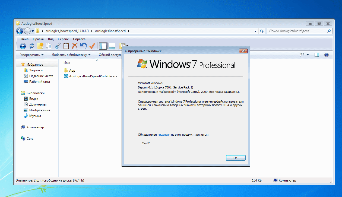The image size is (342, 197).
Task: Click the Video library filmstrip icon
Action: 26,99
